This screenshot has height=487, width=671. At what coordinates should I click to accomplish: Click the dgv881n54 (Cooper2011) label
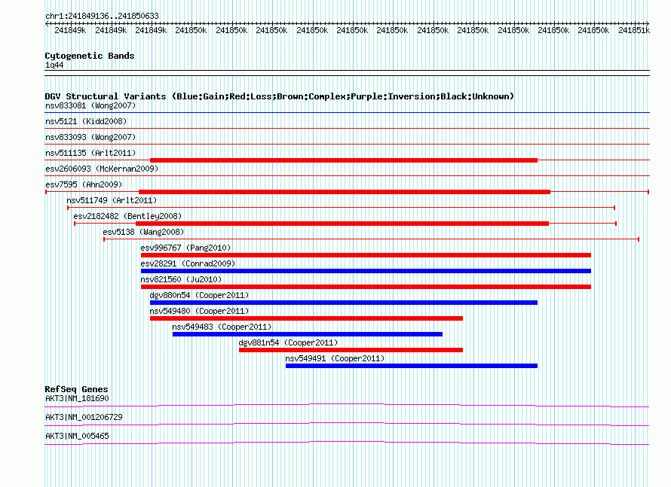coord(288,342)
